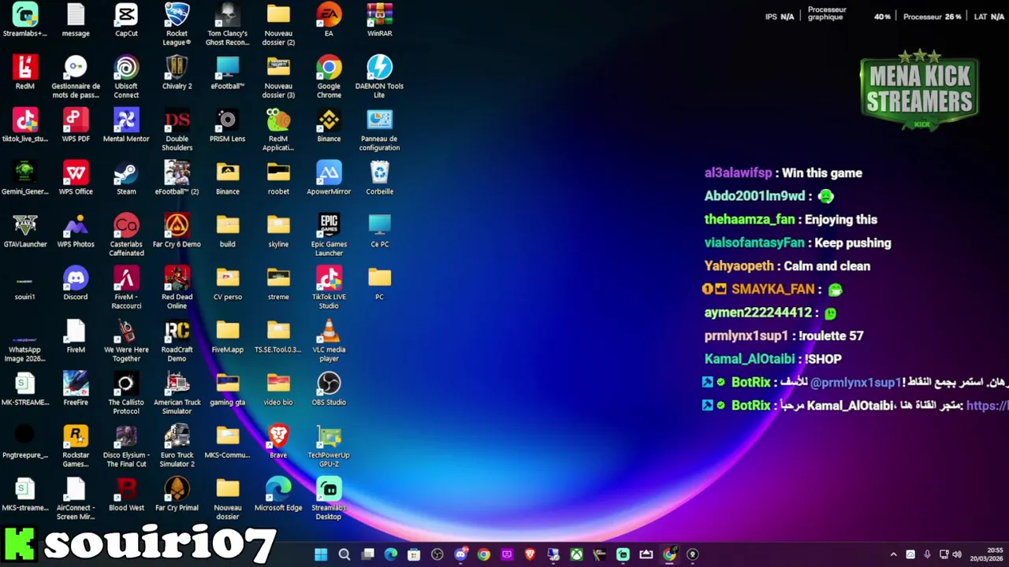Launch CapCut from the desktop
This screenshot has width=1009, height=567.
(126, 20)
